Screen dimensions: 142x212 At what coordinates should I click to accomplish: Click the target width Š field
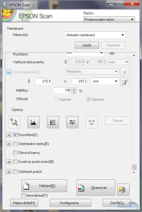tap(43, 81)
